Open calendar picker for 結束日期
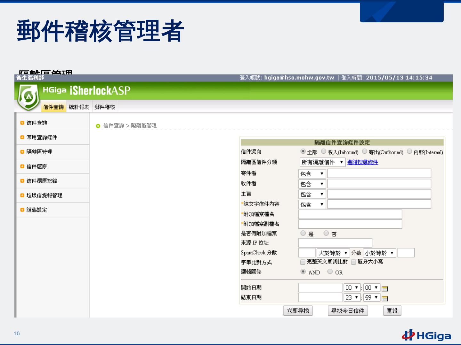461x345 pixels. tap(385, 299)
